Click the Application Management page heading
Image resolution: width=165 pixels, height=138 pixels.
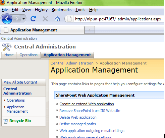pyautogui.click(x=94, y=70)
